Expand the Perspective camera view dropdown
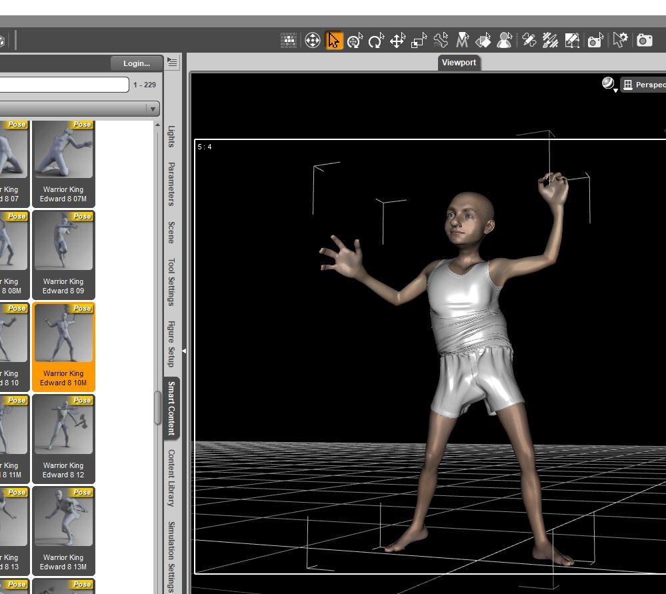666x594 pixels. (x=644, y=85)
